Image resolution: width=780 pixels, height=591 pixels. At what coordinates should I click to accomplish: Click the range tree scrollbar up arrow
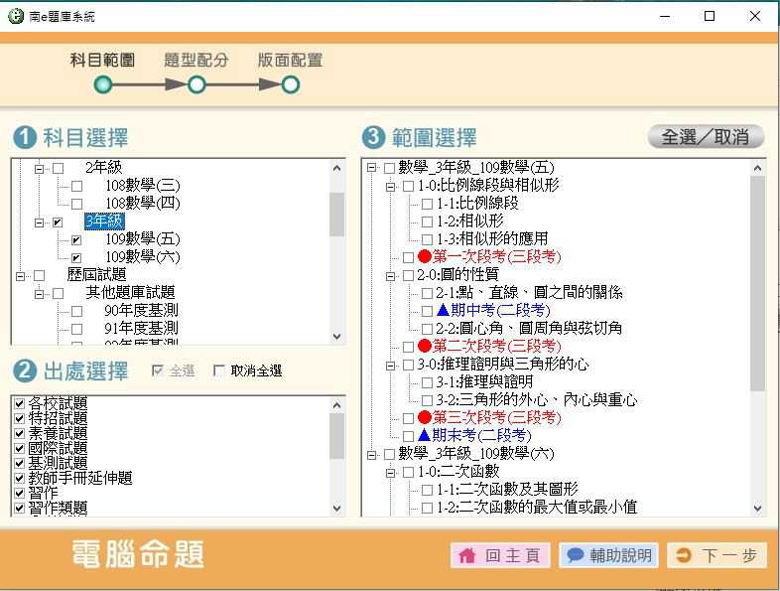tap(757, 168)
